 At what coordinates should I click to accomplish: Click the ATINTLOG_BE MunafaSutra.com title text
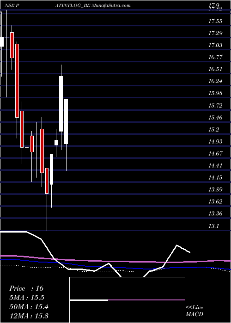point(93,6)
